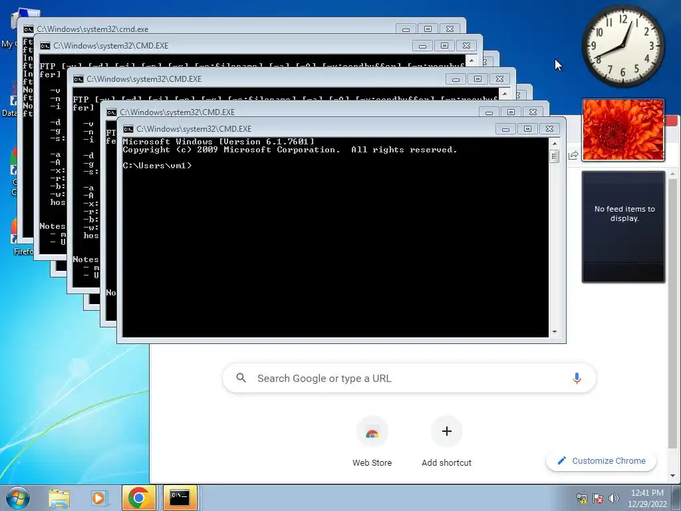Maximize the third-from-front CMD.EXE window
The height and width of the screenshot is (511, 681).
point(477,79)
